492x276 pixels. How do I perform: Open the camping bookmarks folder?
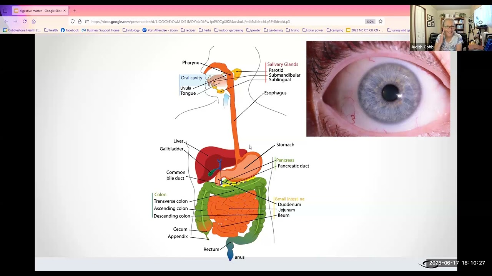[335, 30]
